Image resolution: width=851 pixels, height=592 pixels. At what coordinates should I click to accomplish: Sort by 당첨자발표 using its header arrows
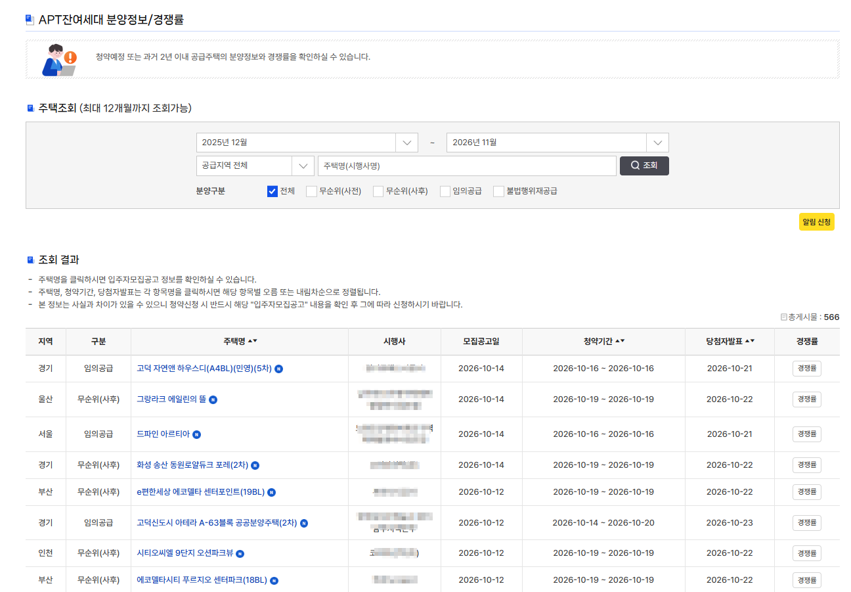749,341
